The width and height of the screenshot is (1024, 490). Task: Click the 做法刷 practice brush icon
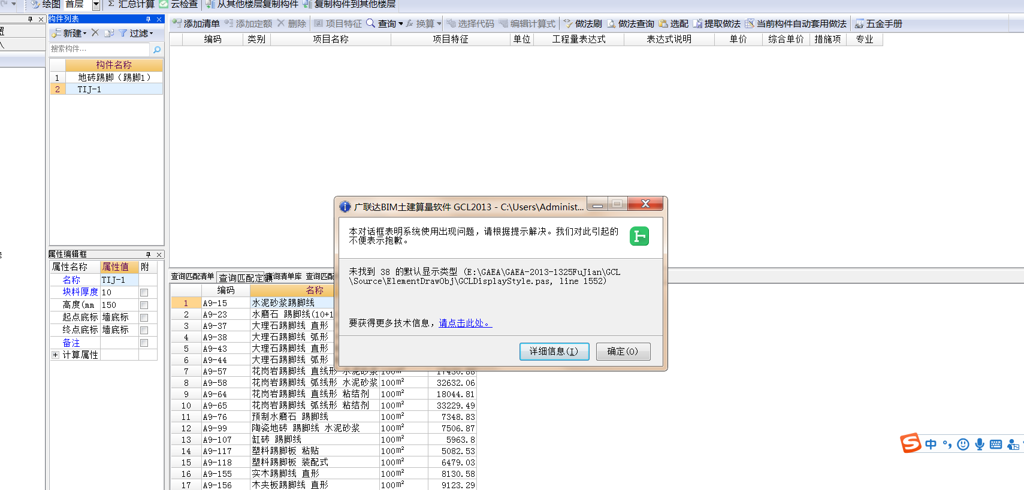[x=568, y=23]
